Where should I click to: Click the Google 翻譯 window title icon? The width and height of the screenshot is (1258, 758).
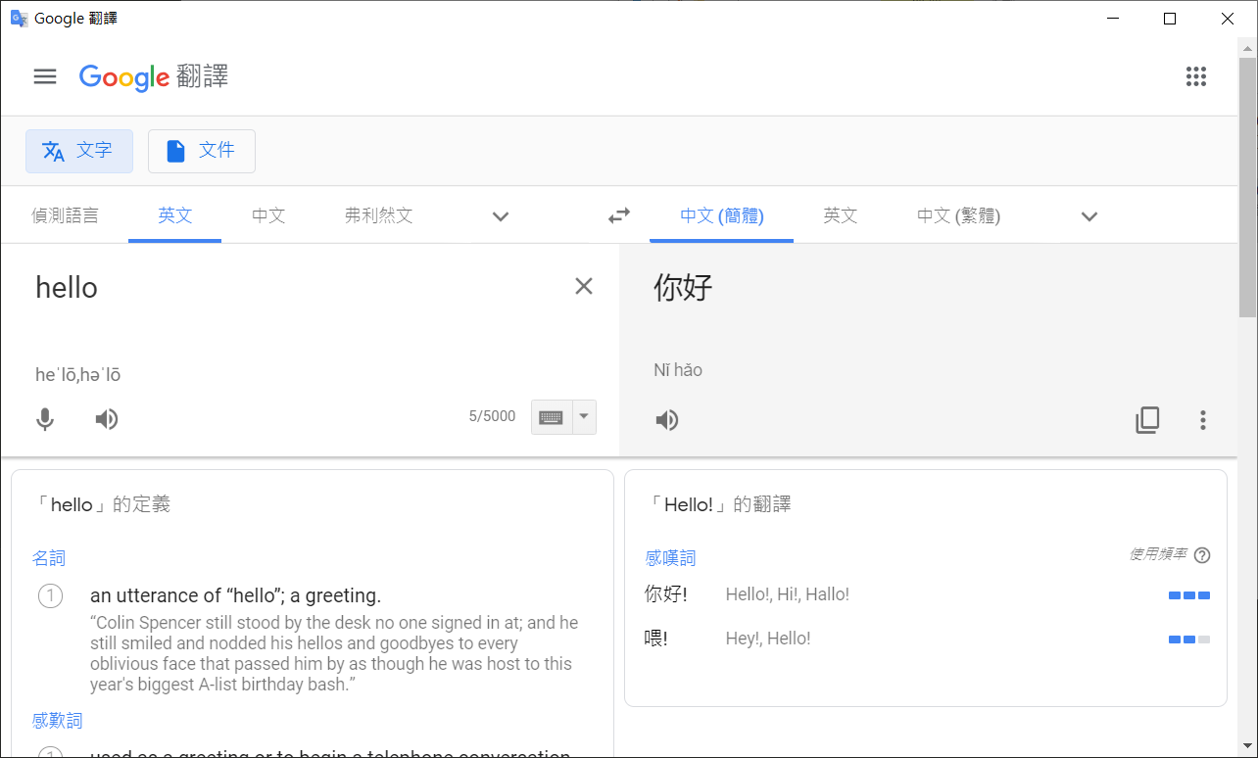click(19, 19)
